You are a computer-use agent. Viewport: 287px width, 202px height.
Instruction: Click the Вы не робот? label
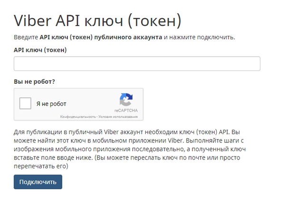[34, 81]
